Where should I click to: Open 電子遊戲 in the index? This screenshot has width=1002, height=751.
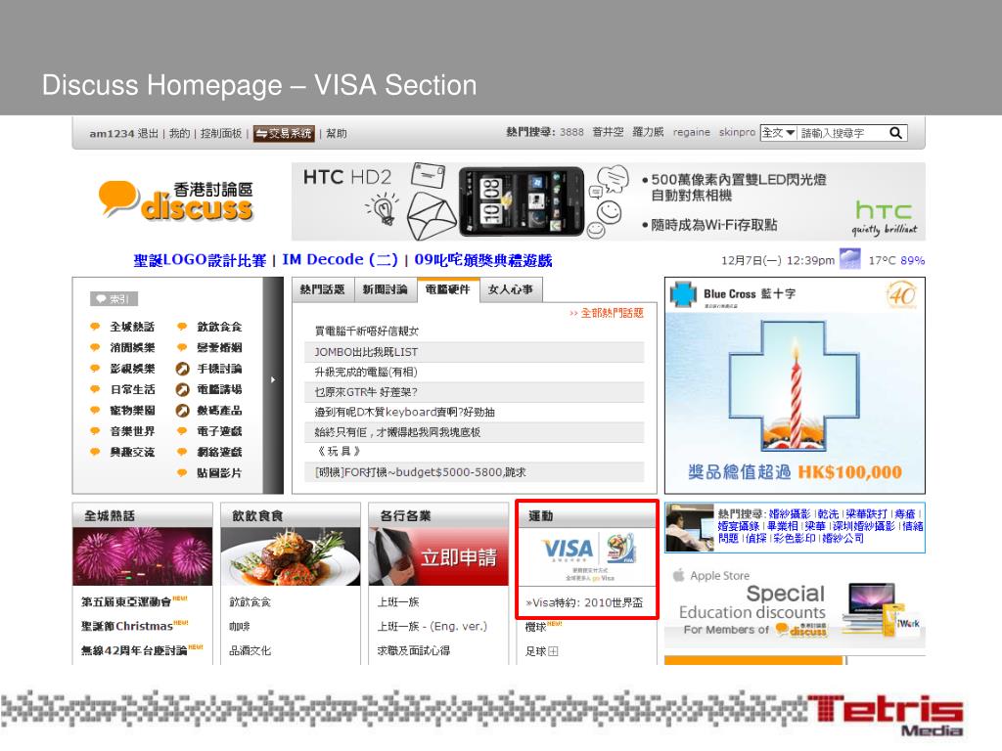[219, 431]
